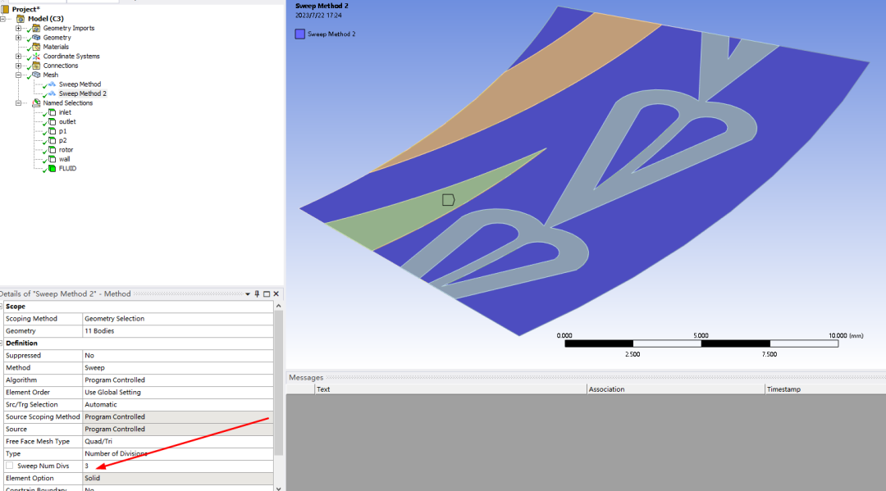Click the Element Option Solid value
The width and height of the screenshot is (886, 491).
pyautogui.click(x=178, y=478)
